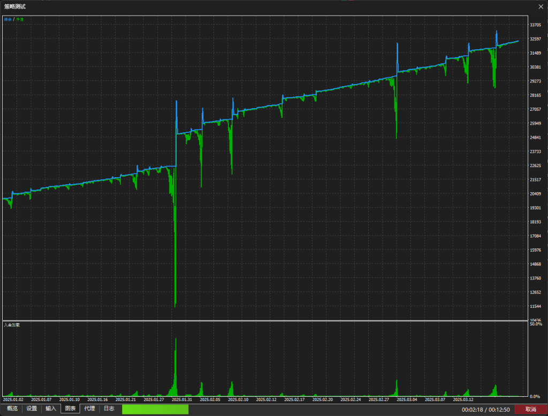Close the 策略测试 window with X
Image resolution: width=548 pixels, height=416 pixels.
pyautogui.click(x=541, y=6)
